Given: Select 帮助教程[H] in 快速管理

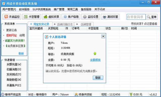Looking at the screenshot, I should click(x=14, y=80).
